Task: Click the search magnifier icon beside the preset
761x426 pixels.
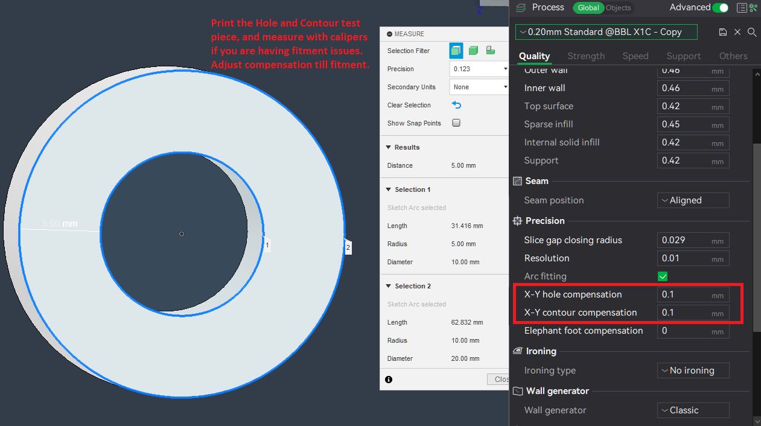Action: point(752,32)
